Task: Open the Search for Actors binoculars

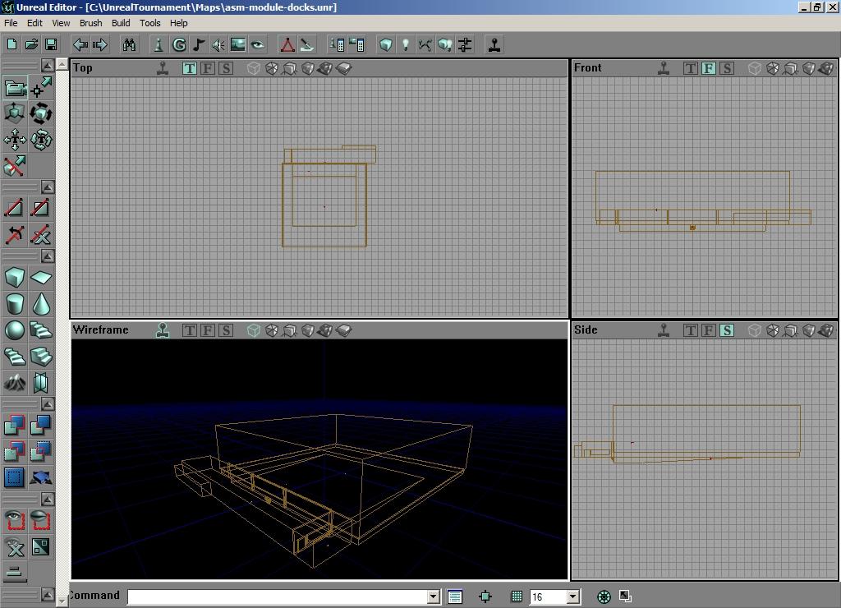Action: 129,44
